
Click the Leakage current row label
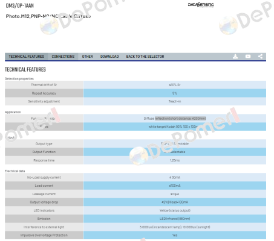point(44,194)
